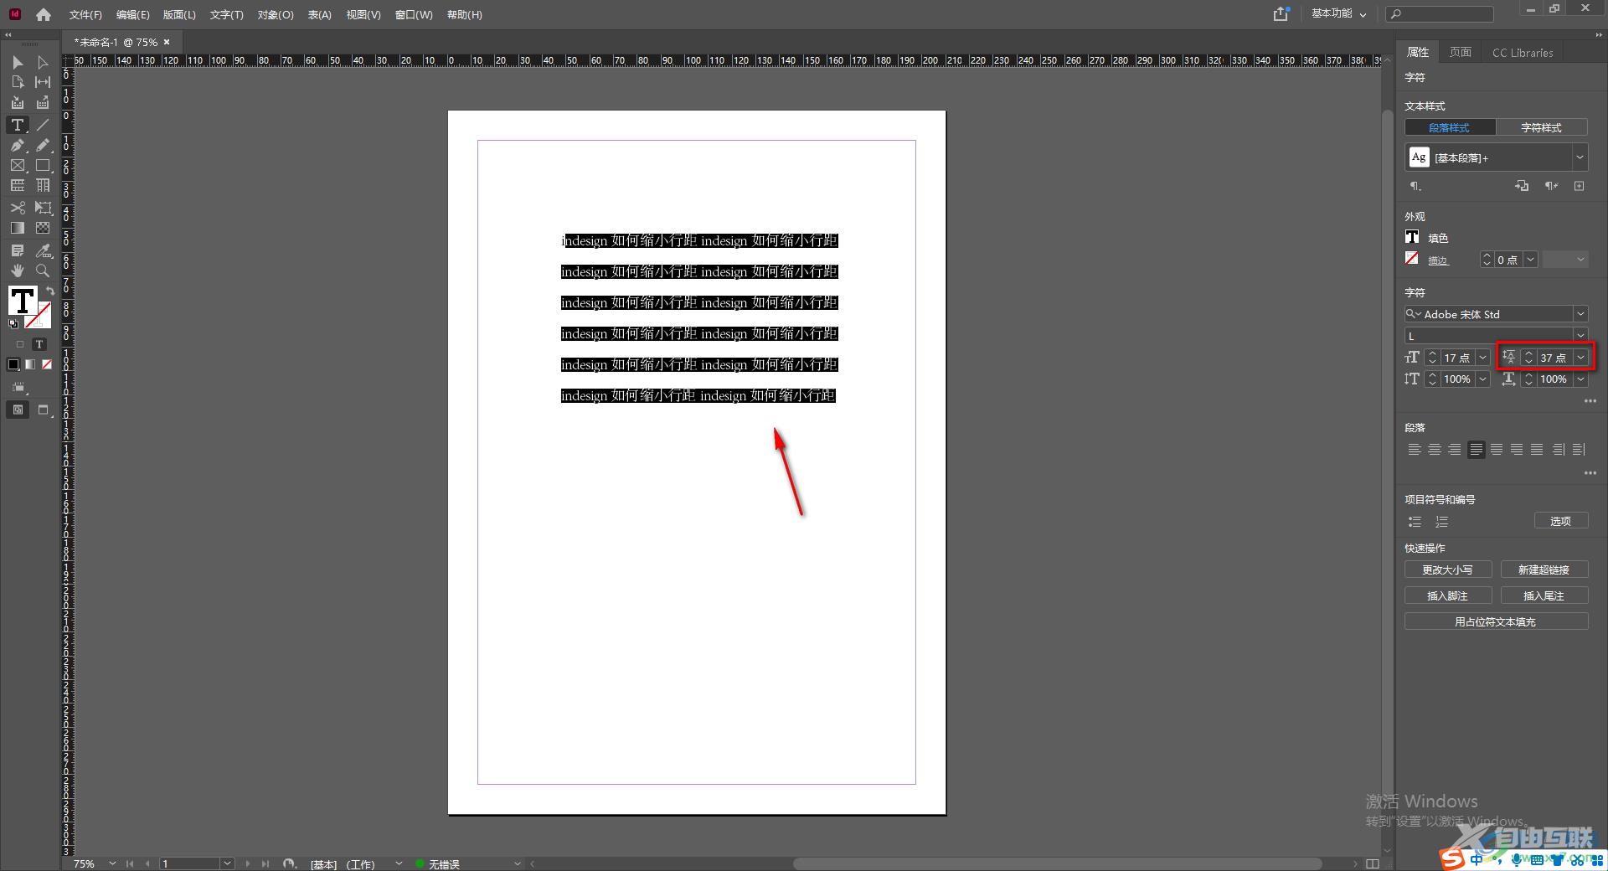Toggle full justify alignment
Image resolution: width=1608 pixels, height=871 pixels.
pyautogui.click(x=1537, y=450)
